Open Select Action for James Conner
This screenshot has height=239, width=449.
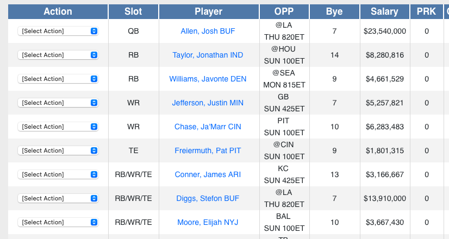pos(58,174)
